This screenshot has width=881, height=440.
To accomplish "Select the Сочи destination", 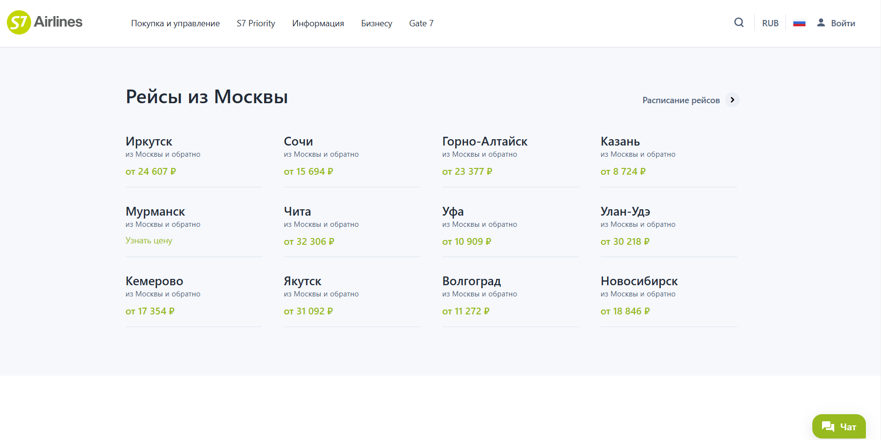I will (x=298, y=142).
